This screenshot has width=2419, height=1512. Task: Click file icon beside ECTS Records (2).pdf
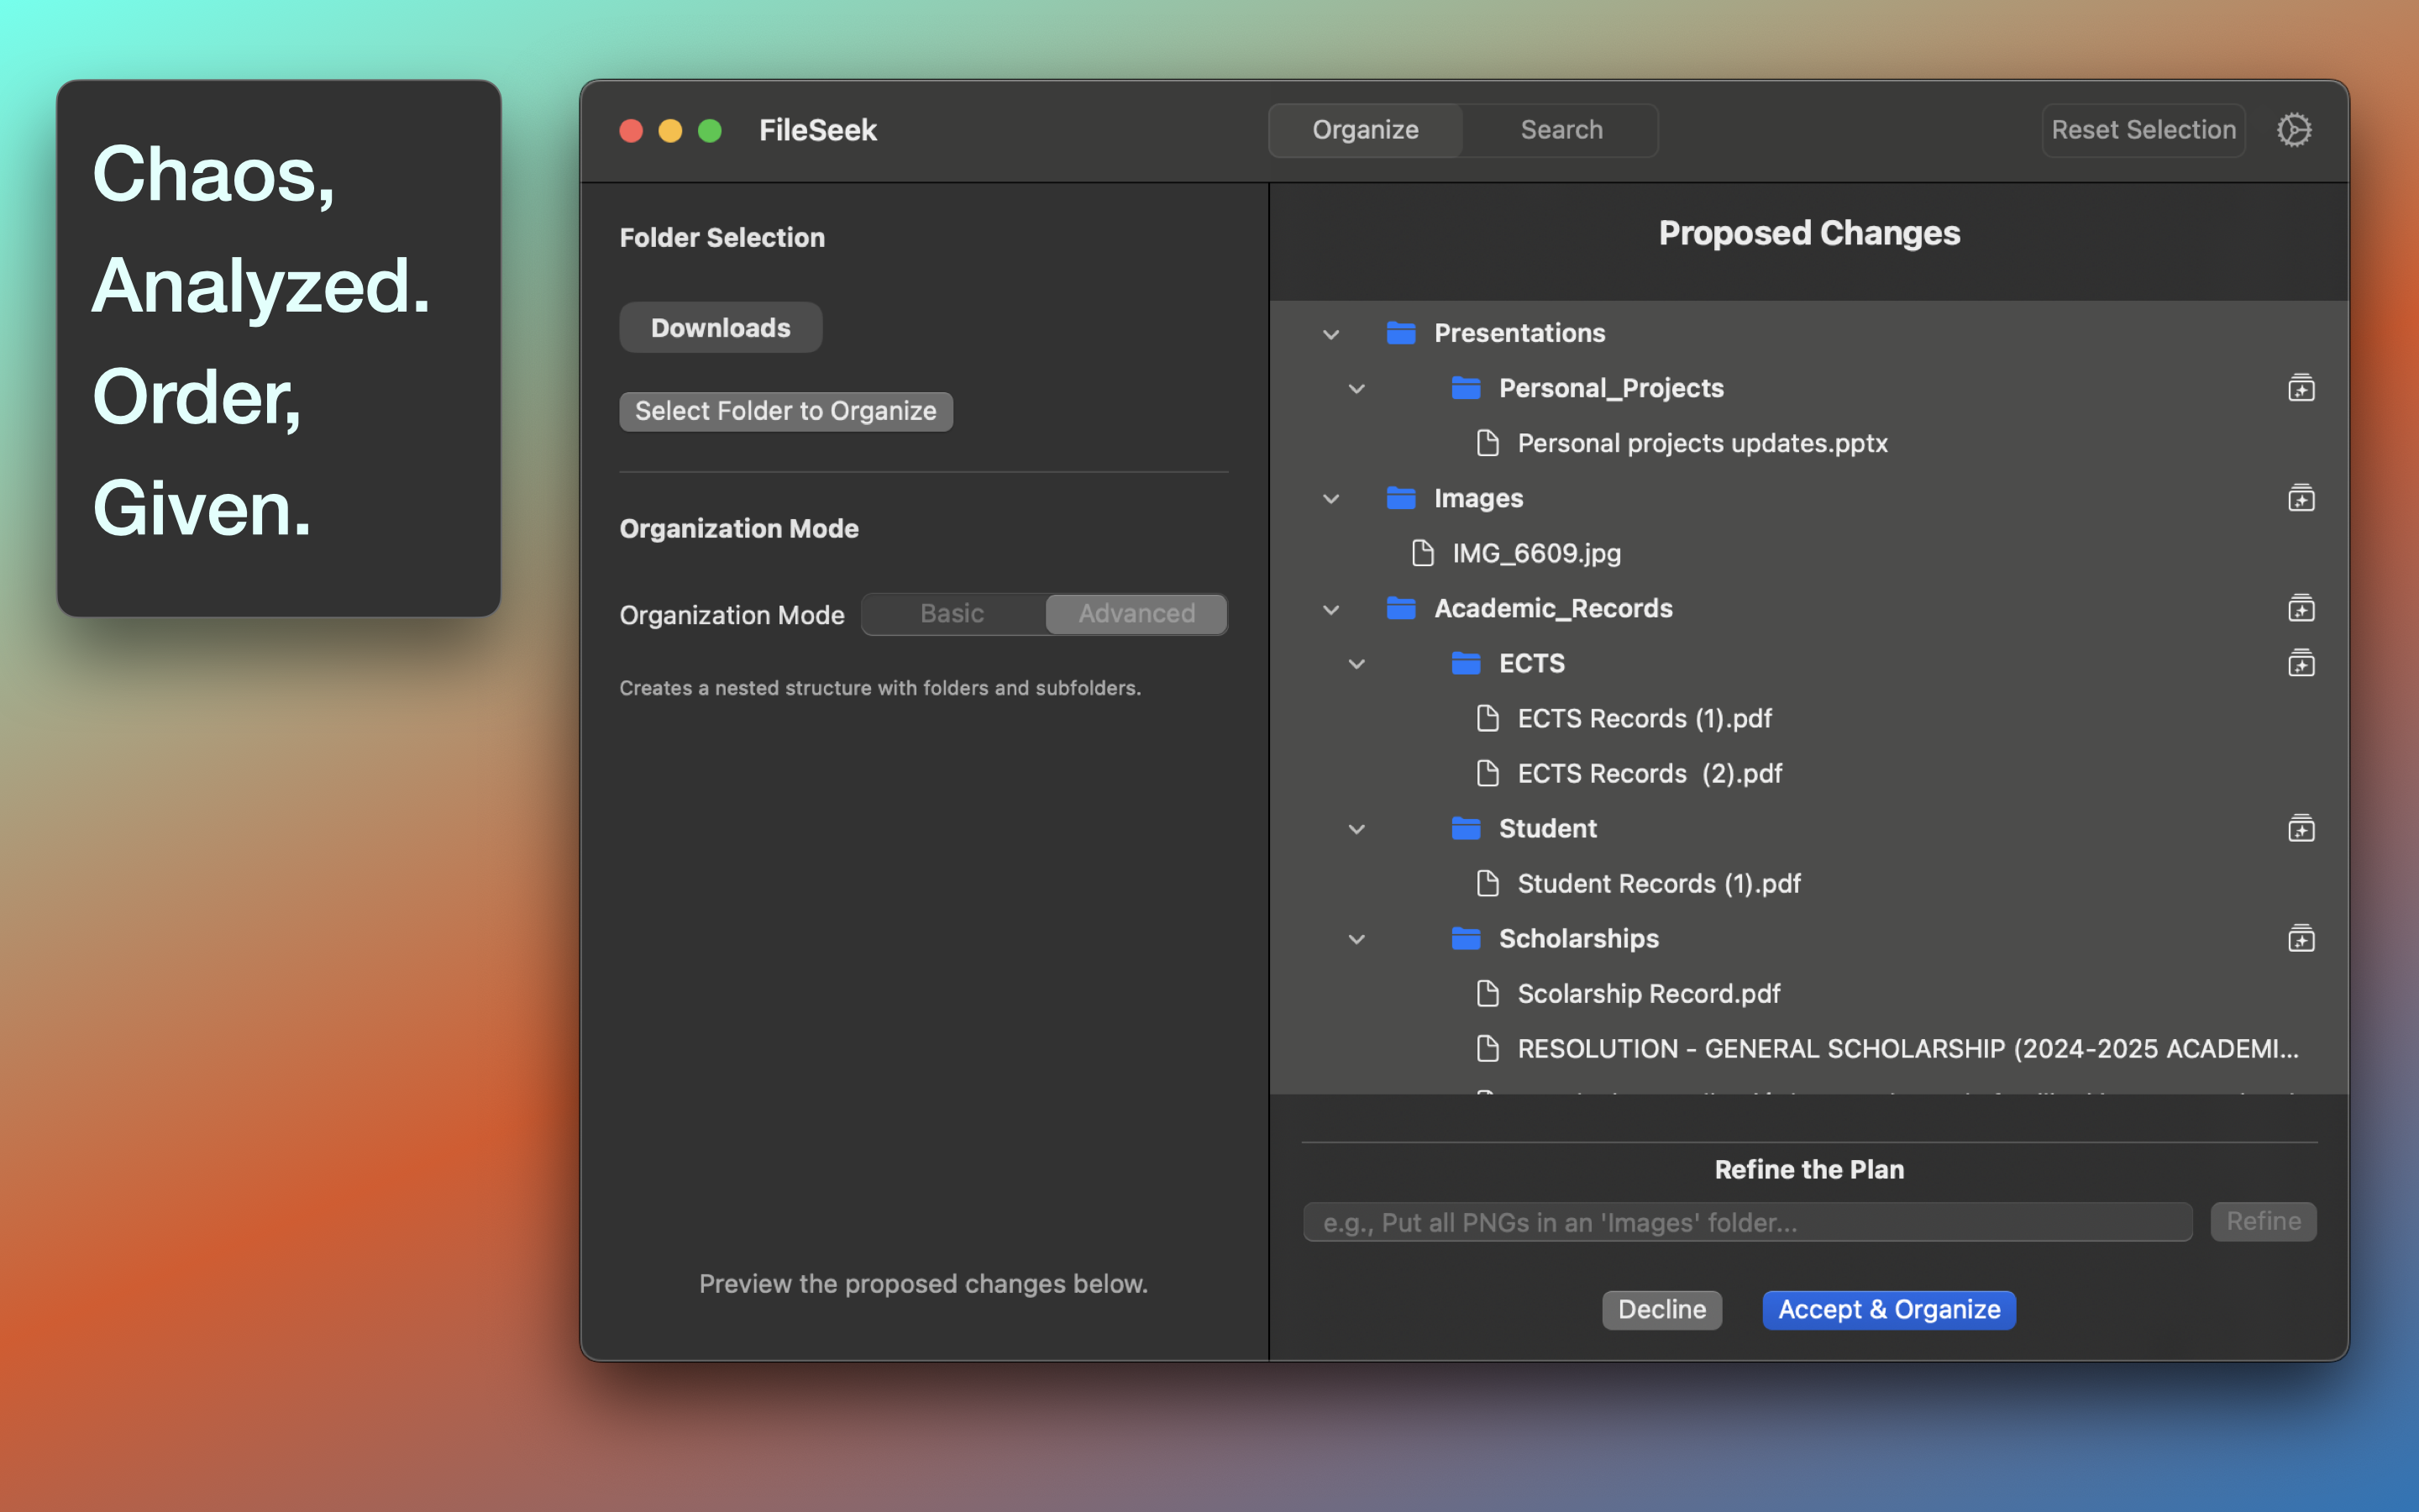[1488, 773]
